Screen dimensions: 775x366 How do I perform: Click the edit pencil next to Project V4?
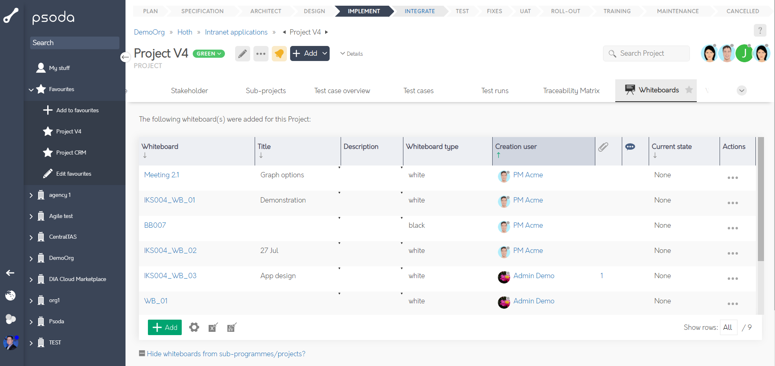tap(242, 53)
